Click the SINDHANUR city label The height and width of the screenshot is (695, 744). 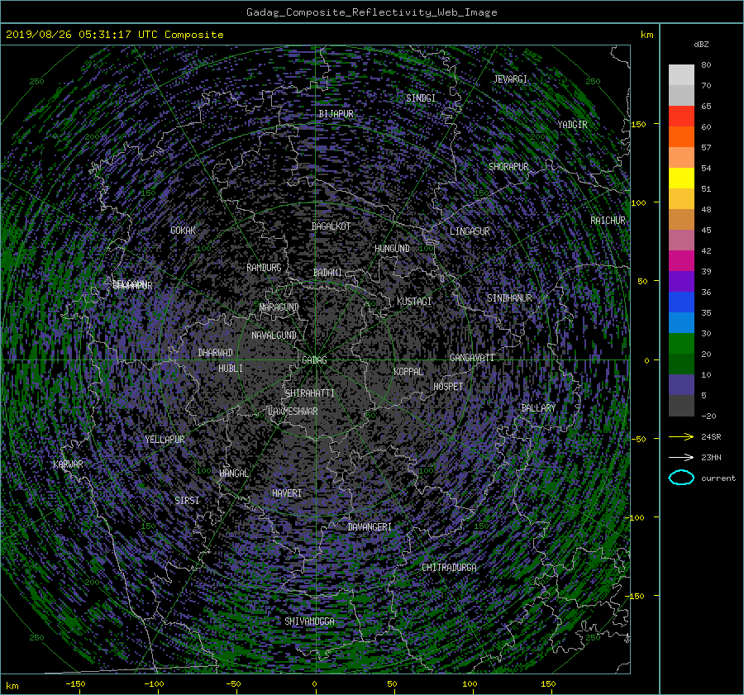coord(509,298)
